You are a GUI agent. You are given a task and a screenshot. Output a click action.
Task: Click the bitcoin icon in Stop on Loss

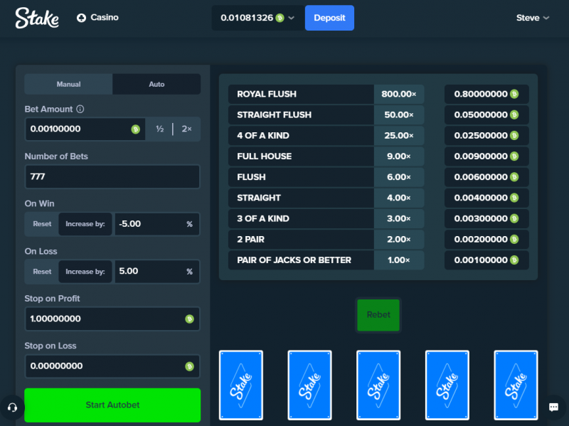[189, 366]
